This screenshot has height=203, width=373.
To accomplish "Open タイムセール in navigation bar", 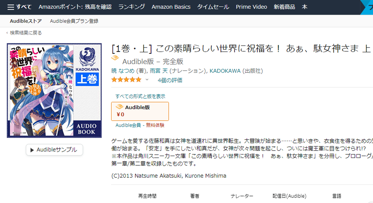I will 213,7.
